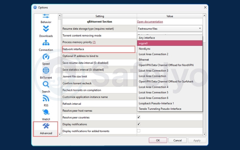Viewport: 240px width, 150px height.
Task: Open the Connection settings section
Action: [x=46, y=45]
